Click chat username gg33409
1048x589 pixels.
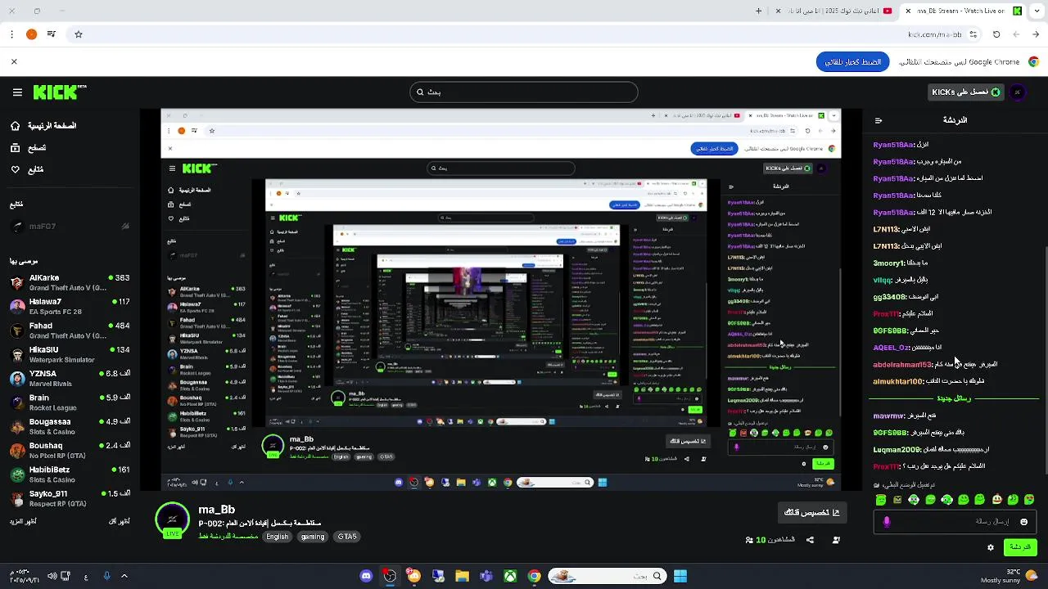pyautogui.click(x=890, y=296)
